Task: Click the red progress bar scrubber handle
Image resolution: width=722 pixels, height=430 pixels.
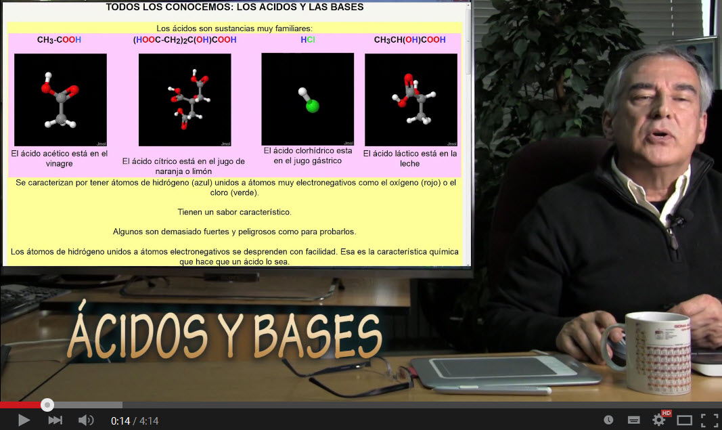Action: click(x=47, y=405)
